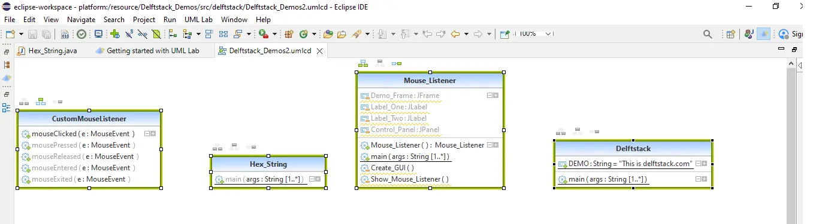Viewport: 816px width, 224px height.
Task: Click the green plus add icon
Action: [x=115, y=34]
